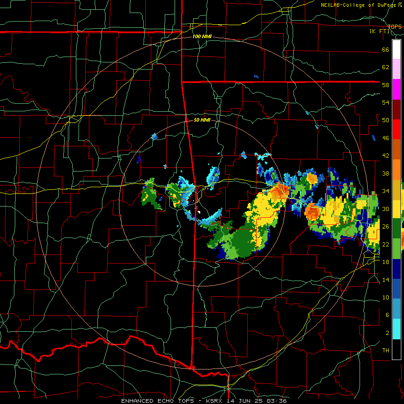Select the bright yellow legend swatch
The image size is (404, 404).
pos(396,209)
